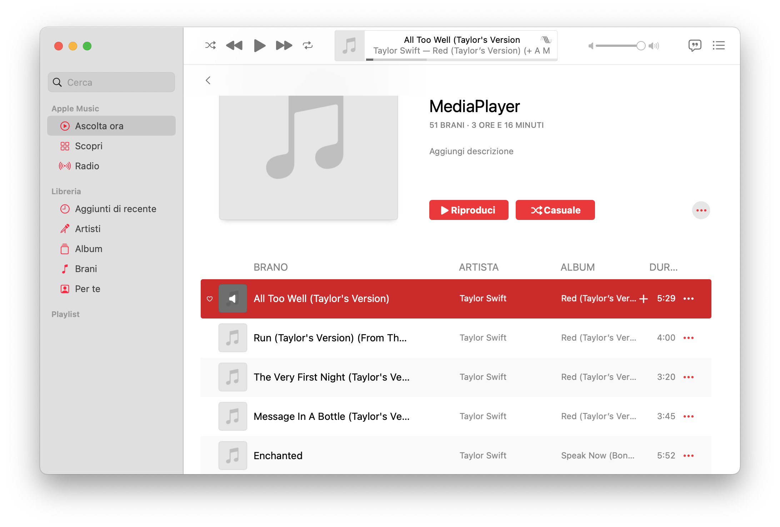Click the Artisti microphone icon

65,229
